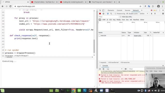
Task: Click the Google Translate extension icon
Action: pos(149,6)
